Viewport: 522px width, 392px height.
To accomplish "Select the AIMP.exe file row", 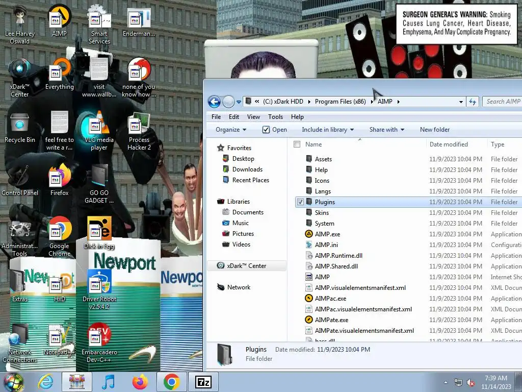I will [409, 234].
